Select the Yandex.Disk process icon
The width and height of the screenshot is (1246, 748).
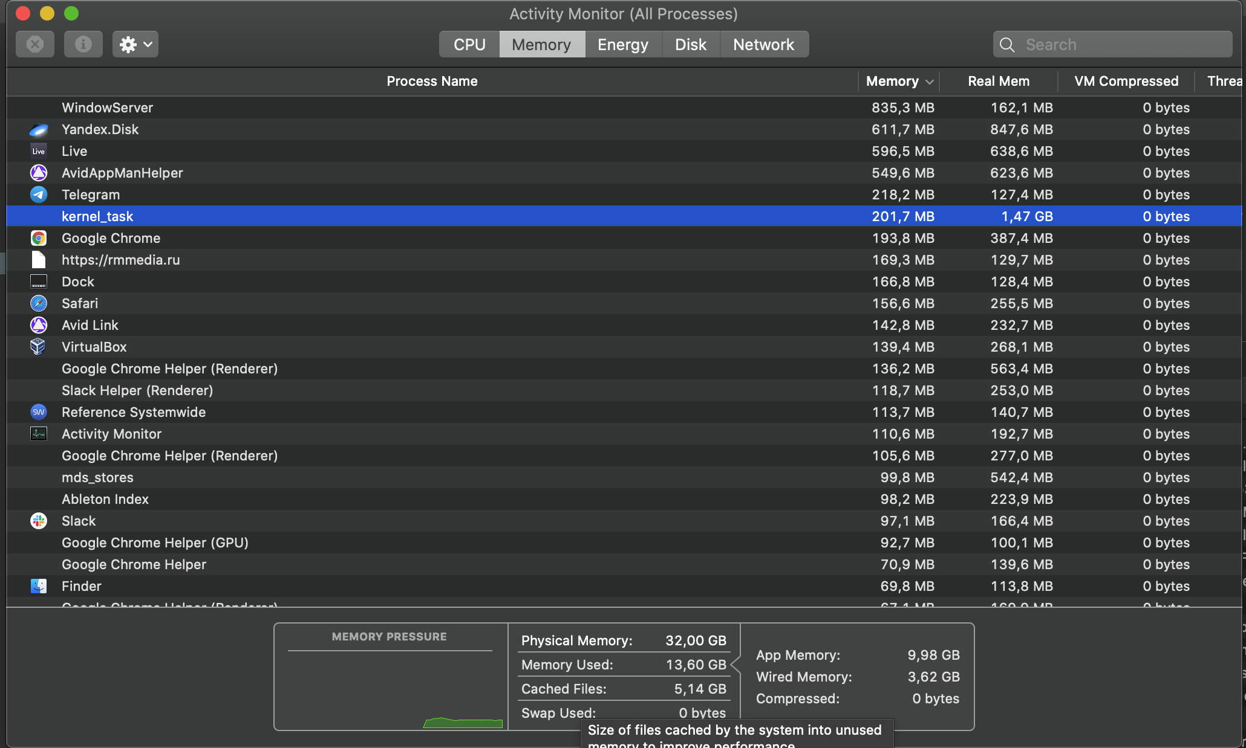(x=39, y=129)
